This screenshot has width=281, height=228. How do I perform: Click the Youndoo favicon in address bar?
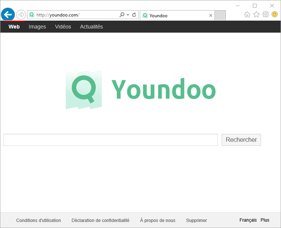pos(32,15)
